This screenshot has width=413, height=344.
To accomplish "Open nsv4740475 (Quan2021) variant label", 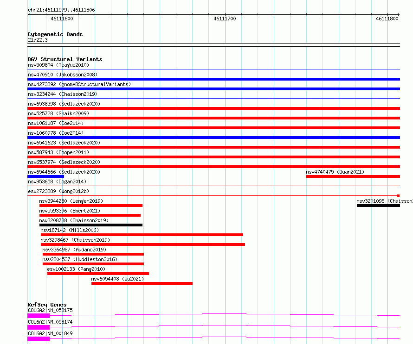I will click(x=335, y=172).
